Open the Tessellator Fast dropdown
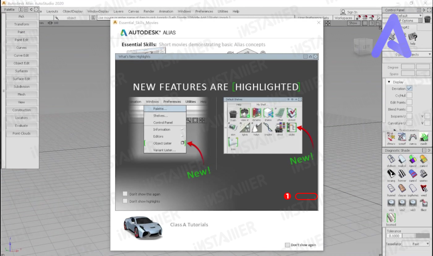 (416, 244)
